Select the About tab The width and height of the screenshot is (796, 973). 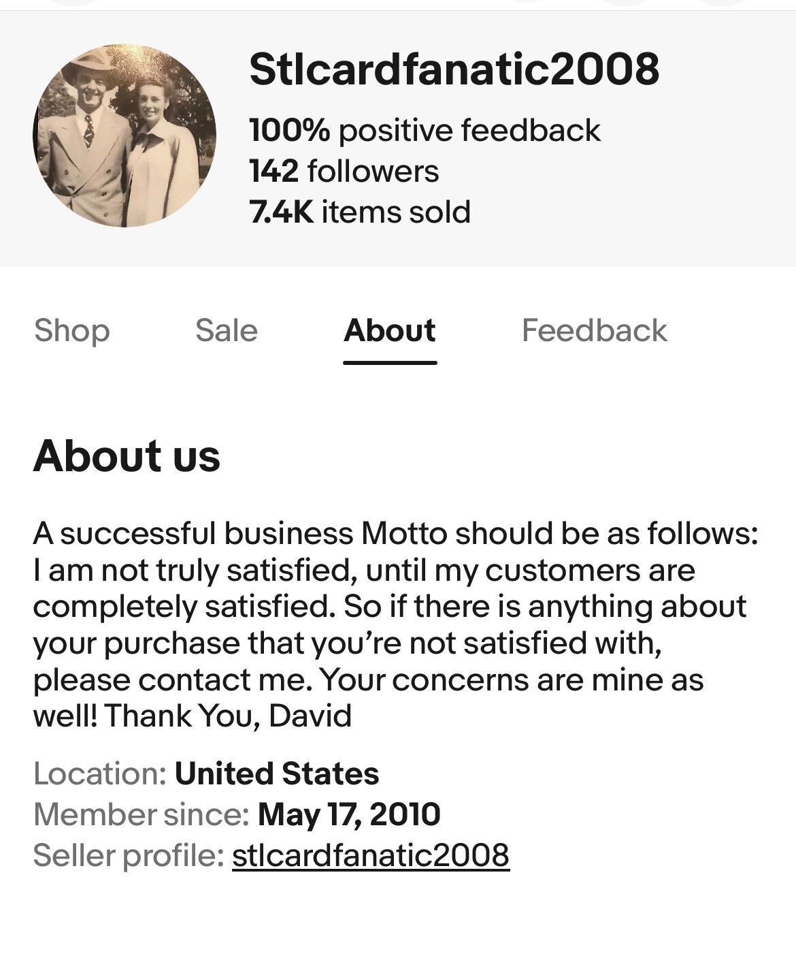click(x=390, y=331)
